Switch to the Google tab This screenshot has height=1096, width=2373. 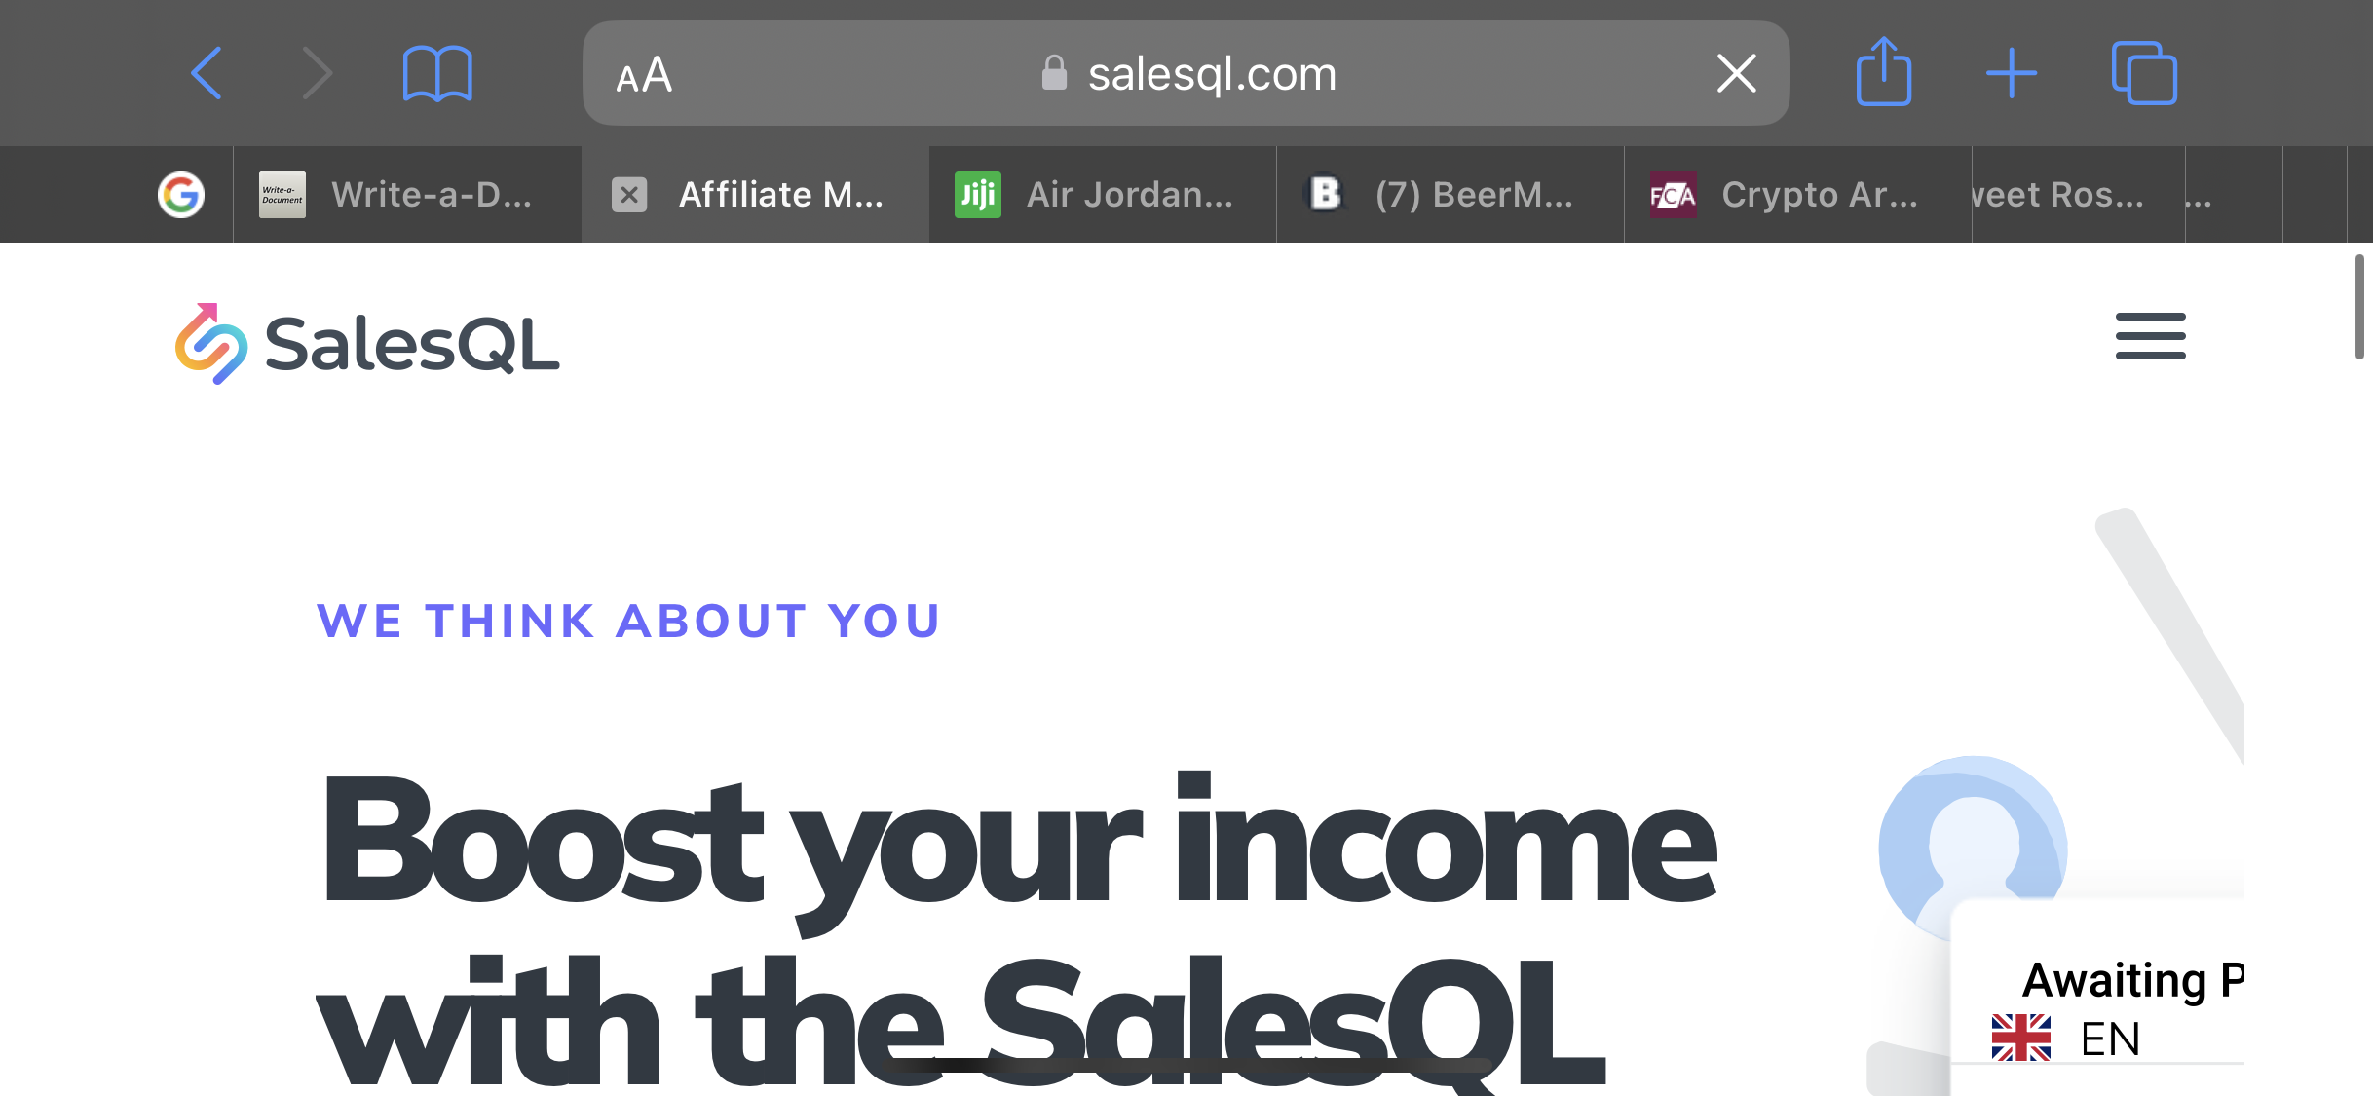(181, 195)
